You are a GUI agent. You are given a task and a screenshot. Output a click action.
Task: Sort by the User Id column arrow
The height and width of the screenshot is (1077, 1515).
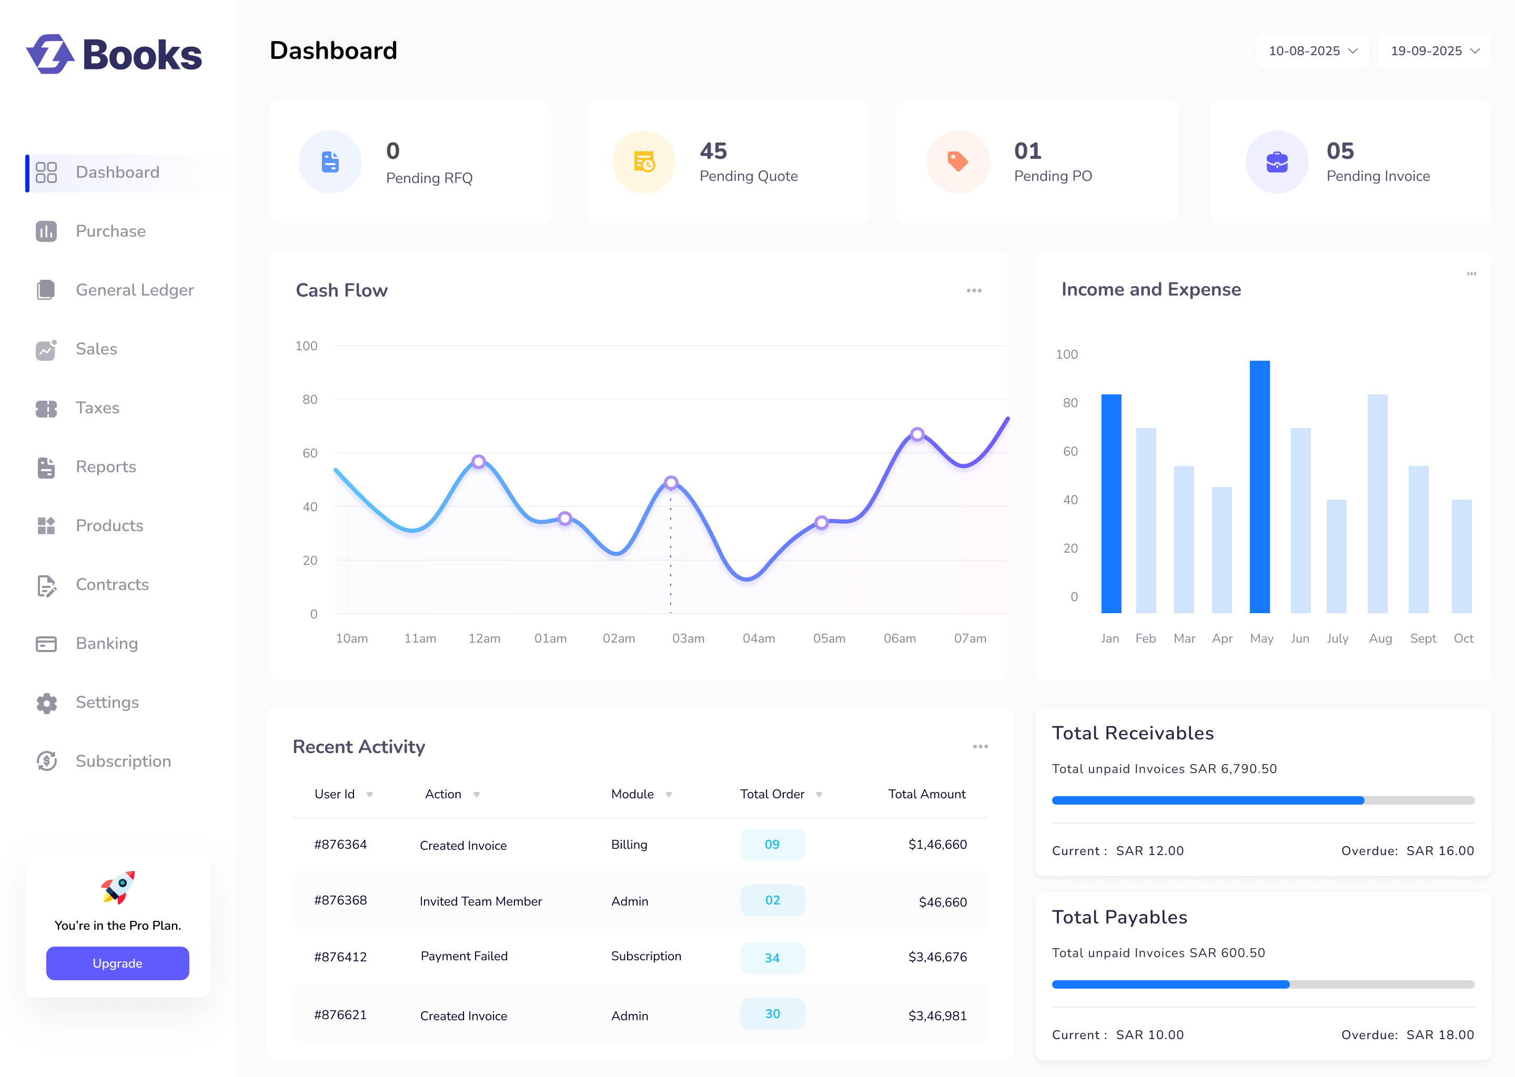370,795
